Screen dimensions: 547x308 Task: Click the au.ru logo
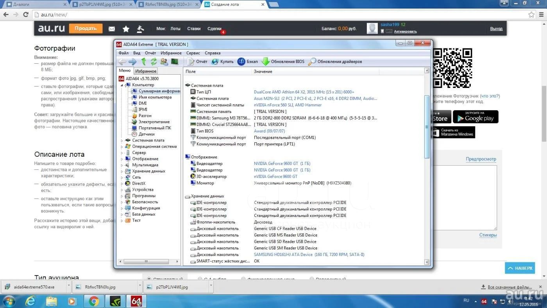coord(51,29)
